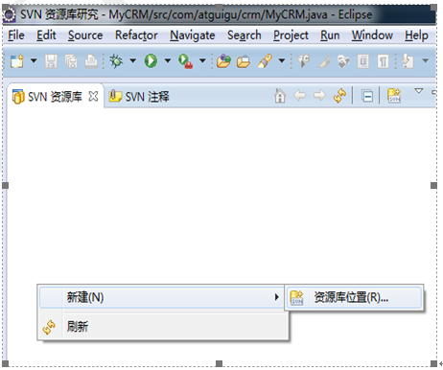
Task: Click the Open Task folder icon
Action: (x=244, y=61)
